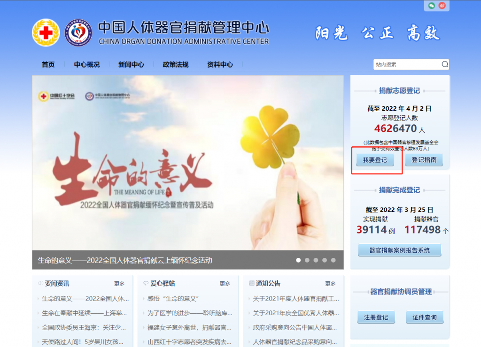481x347 pixels.
Task: Open the 新闻中心 menu item
Action: point(131,65)
